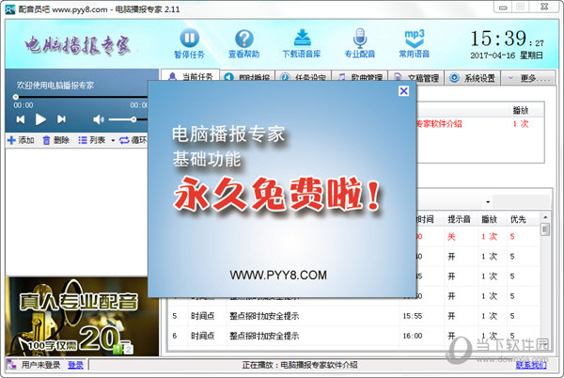
Task: Open the 列表 playlist button
Action: 92,140
